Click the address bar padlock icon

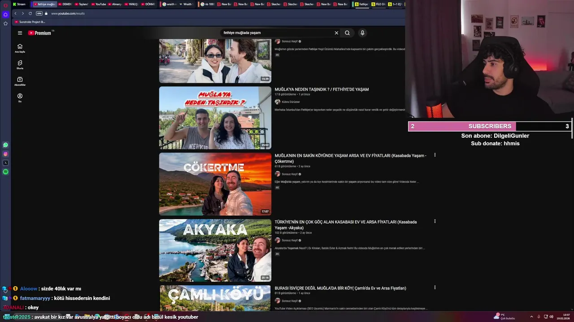pyautogui.click(x=46, y=13)
